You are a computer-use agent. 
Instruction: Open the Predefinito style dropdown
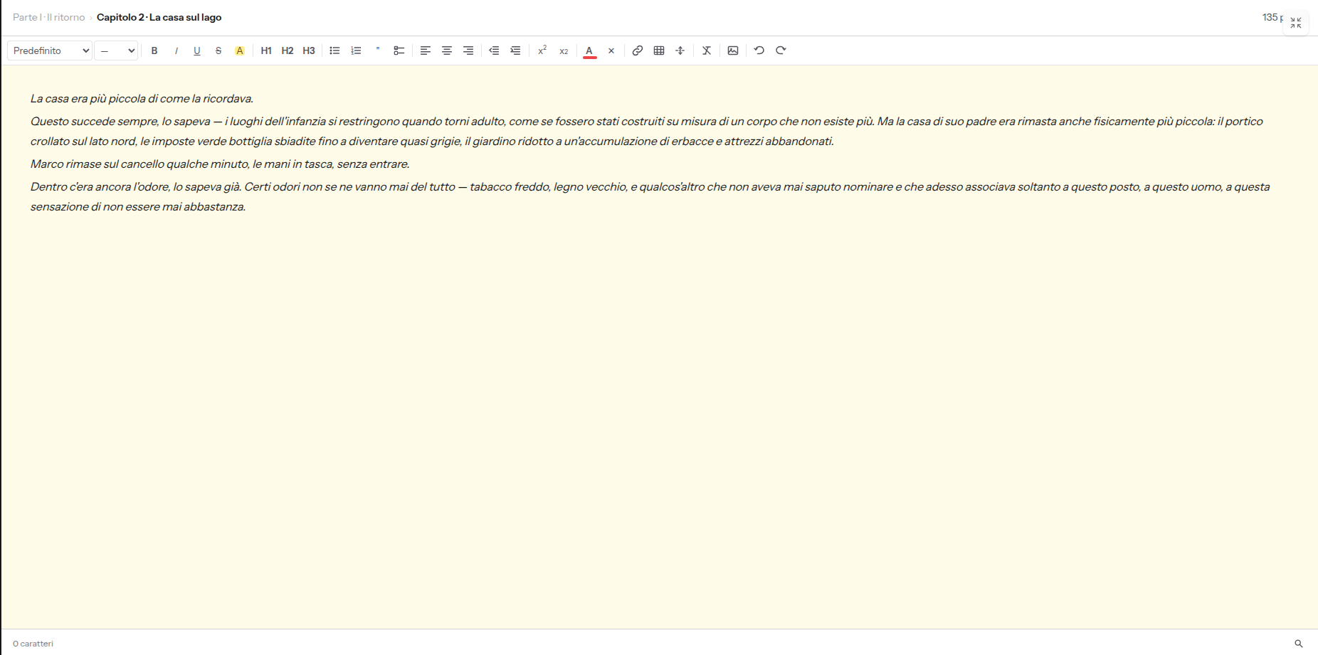(x=50, y=50)
